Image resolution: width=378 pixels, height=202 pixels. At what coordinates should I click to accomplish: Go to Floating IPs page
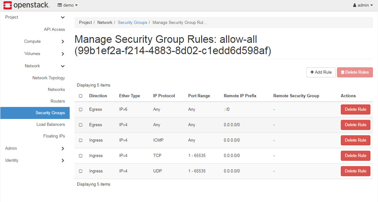tap(54, 136)
